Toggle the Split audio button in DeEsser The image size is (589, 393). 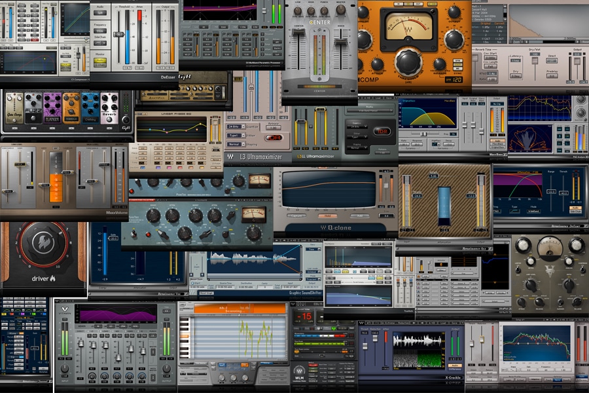pyautogui.click(x=100, y=13)
